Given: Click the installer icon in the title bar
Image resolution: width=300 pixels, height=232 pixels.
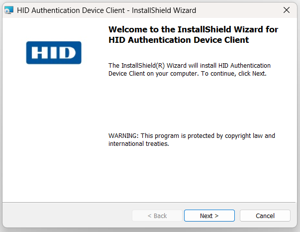Looking at the screenshot, I should click(9, 10).
